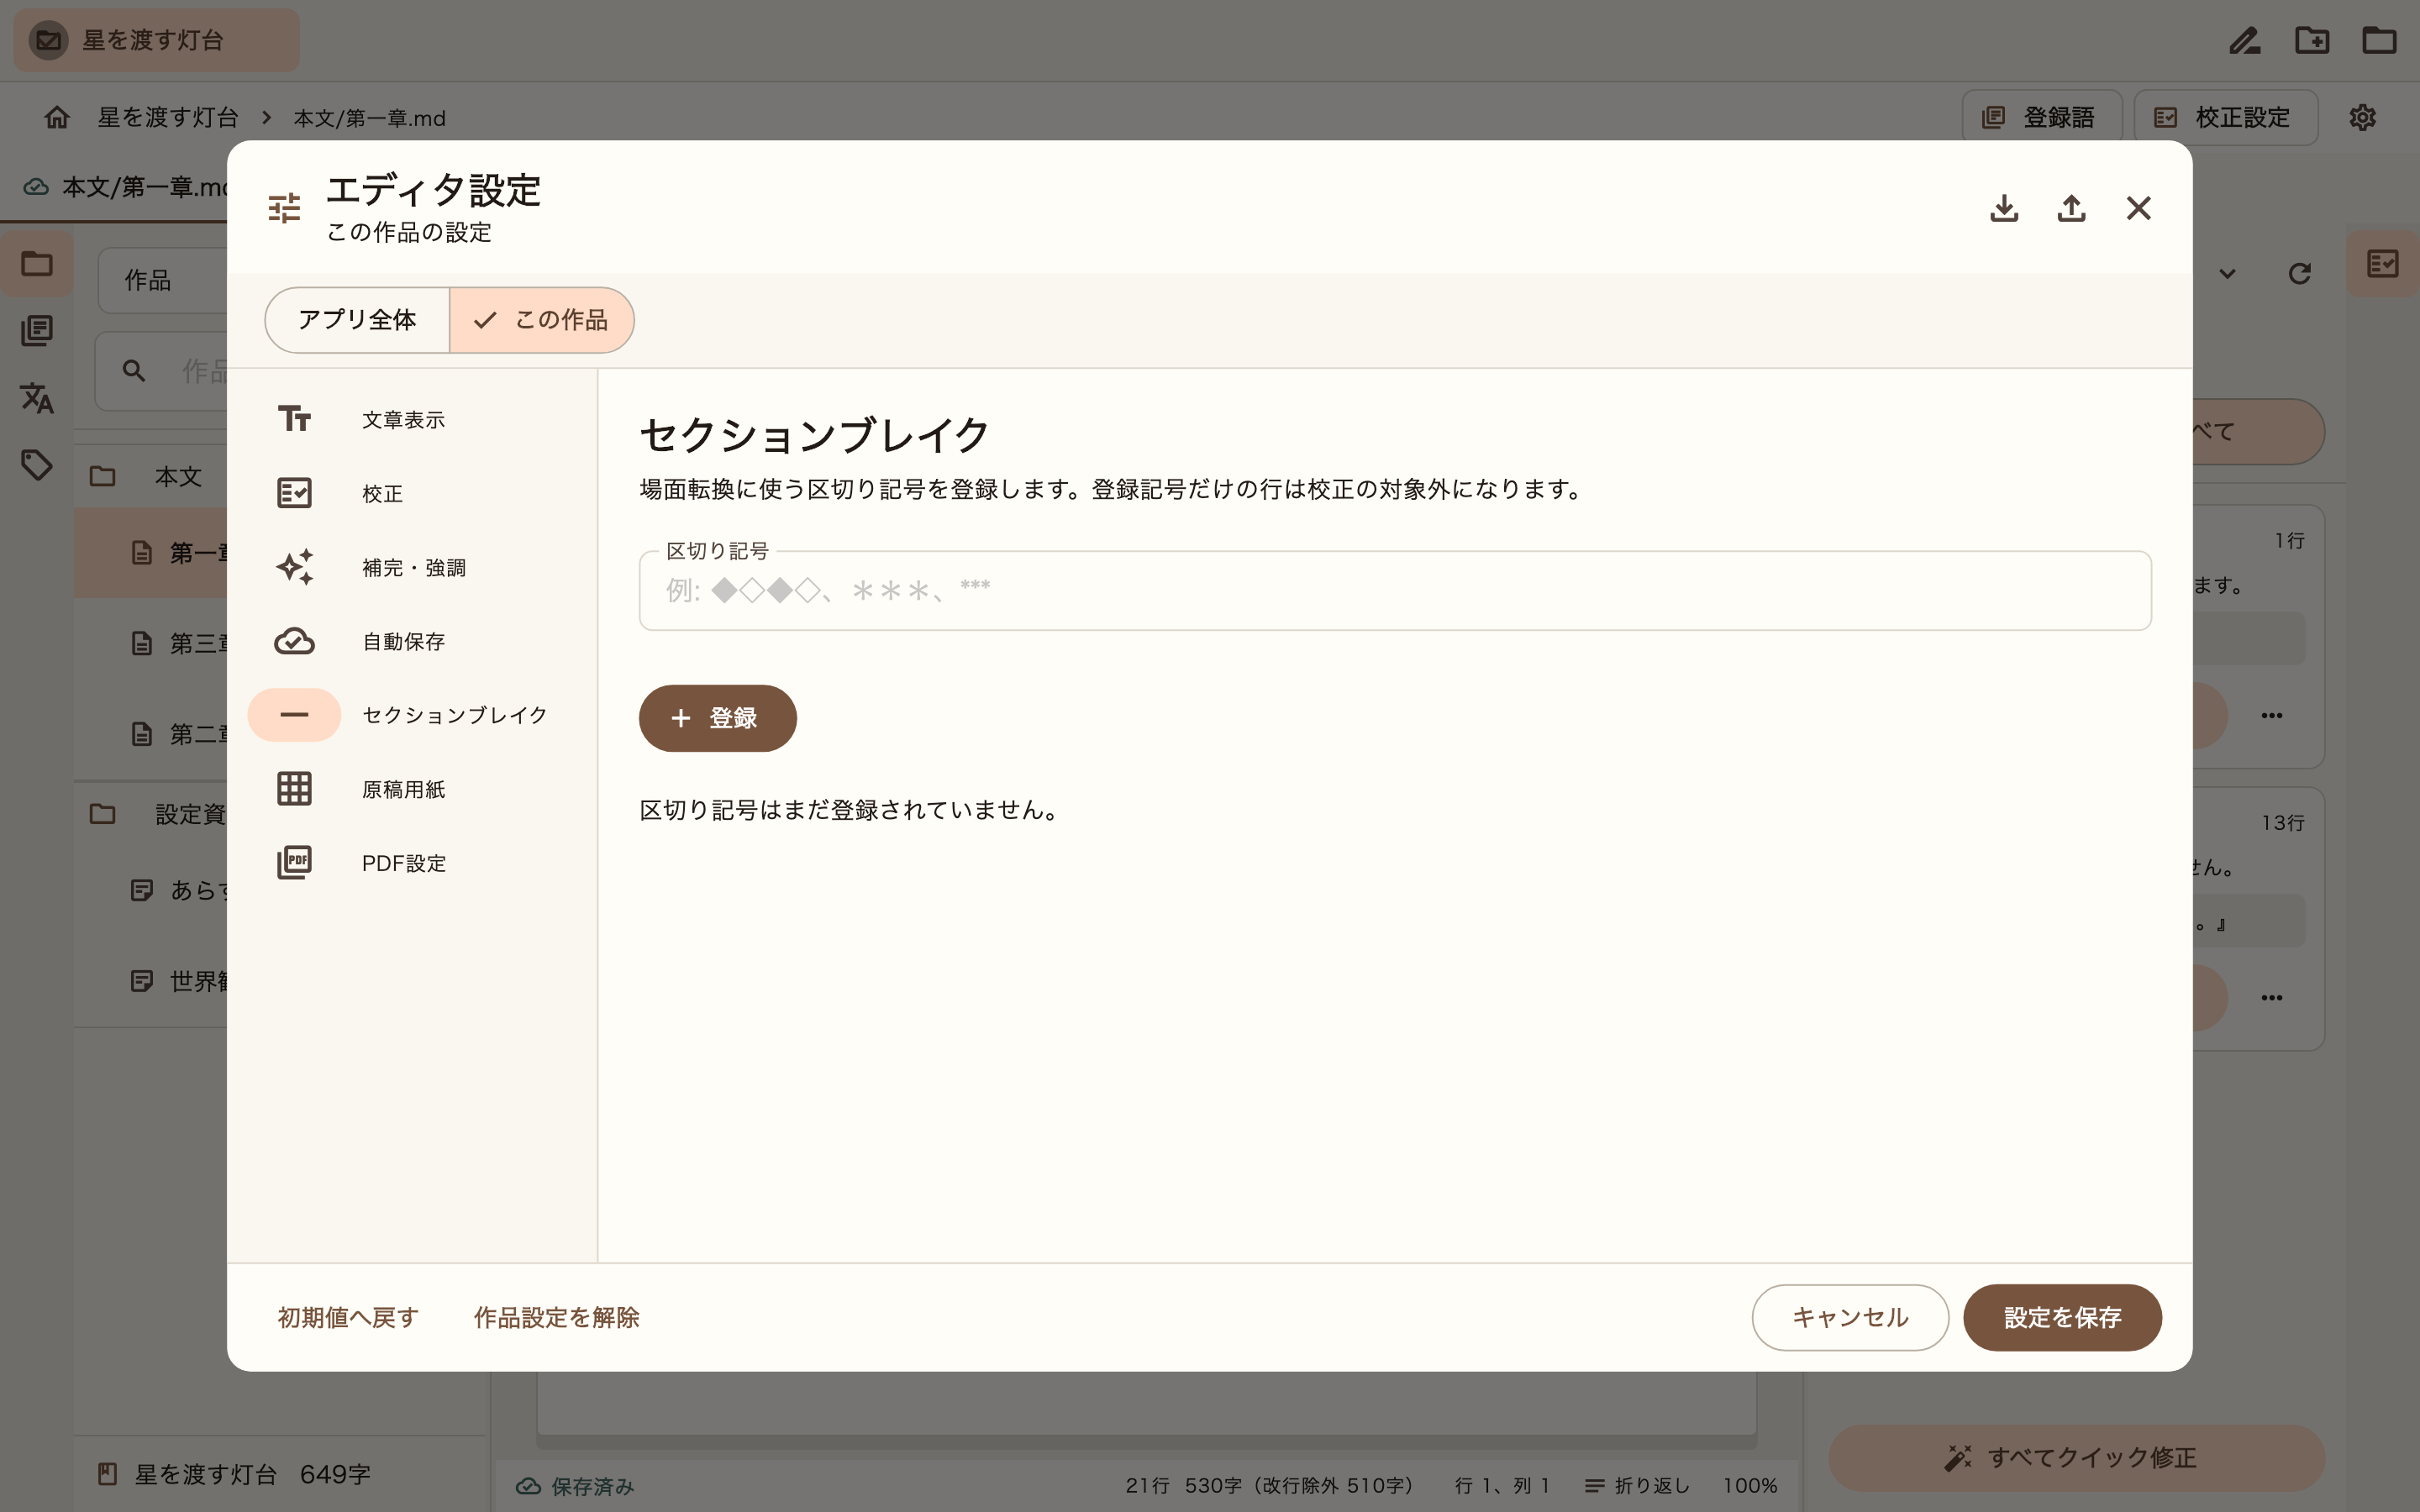Open the tag icon in the left rail
This screenshot has width=2420, height=1512.
[37, 465]
